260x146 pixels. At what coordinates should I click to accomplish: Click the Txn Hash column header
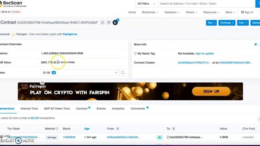point(13,129)
